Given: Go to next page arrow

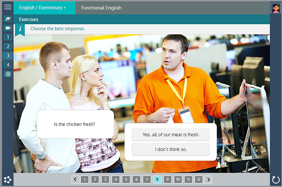Looking at the screenshot, I should click(208, 179).
